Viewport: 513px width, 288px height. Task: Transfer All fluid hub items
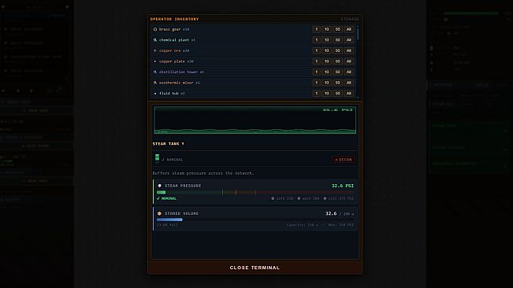pyautogui.click(x=349, y=94)
